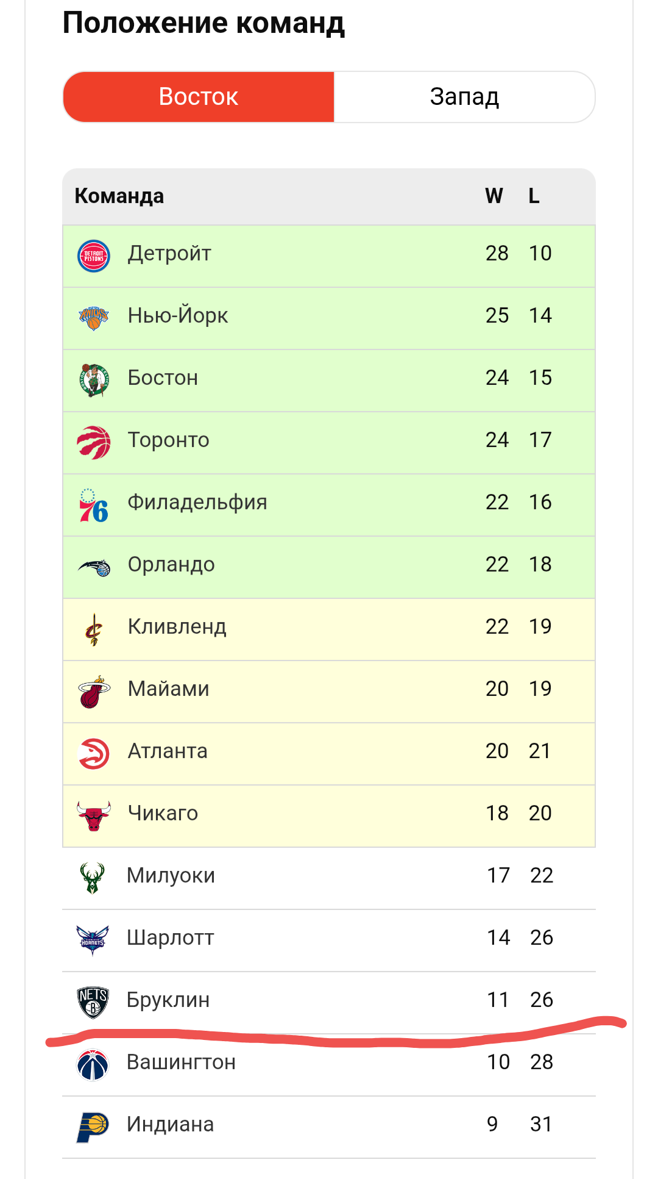Click the Charlotte Hornets logo

93,940
